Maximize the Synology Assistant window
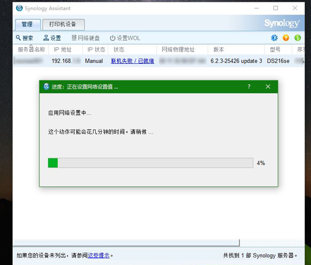This screenshot has width=311, height=265. [276, 8]
